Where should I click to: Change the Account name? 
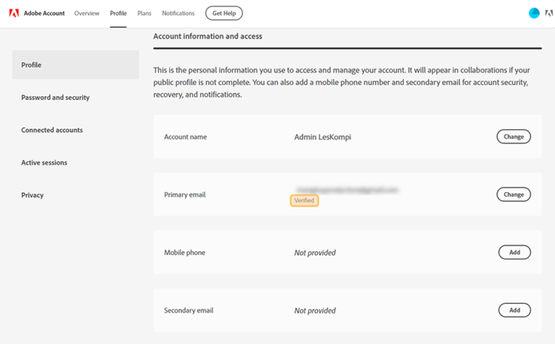pyautogui.click(x=513, y=137)
